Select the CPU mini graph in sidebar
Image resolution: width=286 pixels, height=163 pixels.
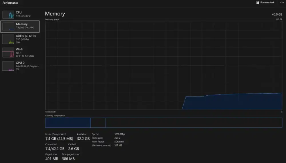click(x=8, y=15)
